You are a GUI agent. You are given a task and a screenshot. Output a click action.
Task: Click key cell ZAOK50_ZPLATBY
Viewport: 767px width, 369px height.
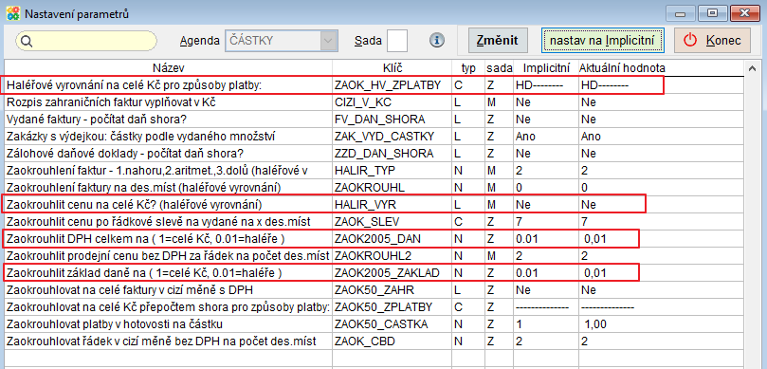tap(393, 306)
